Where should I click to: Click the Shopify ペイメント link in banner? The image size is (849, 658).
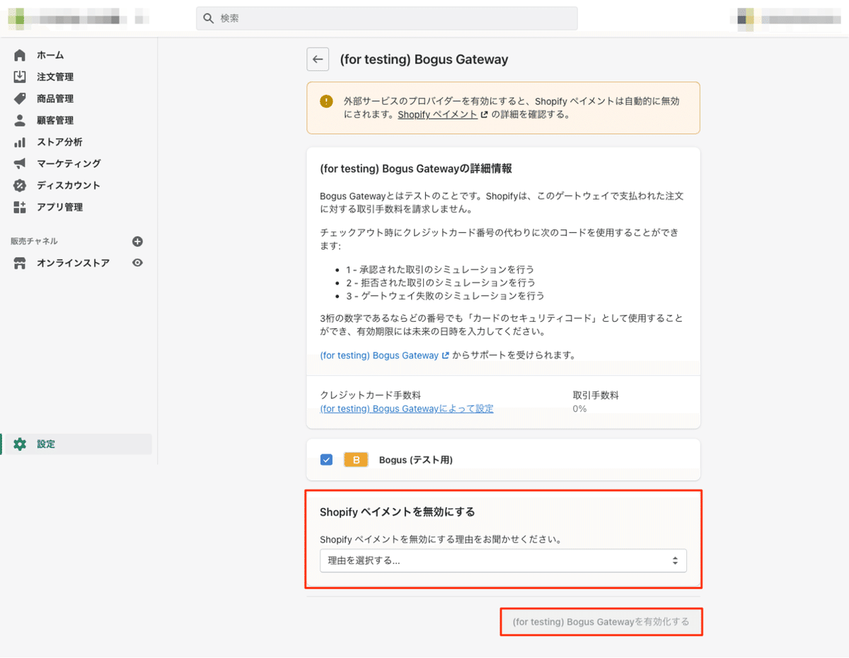[x=437, y=115]
